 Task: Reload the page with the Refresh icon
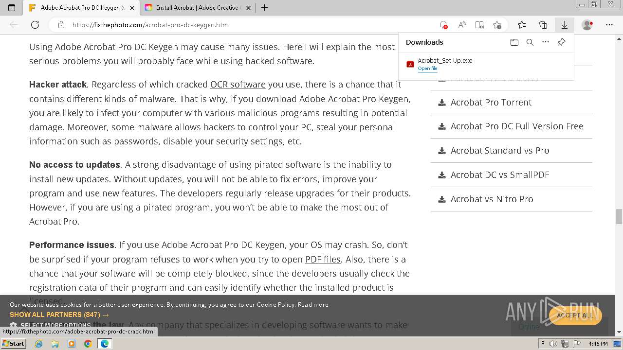35,25
